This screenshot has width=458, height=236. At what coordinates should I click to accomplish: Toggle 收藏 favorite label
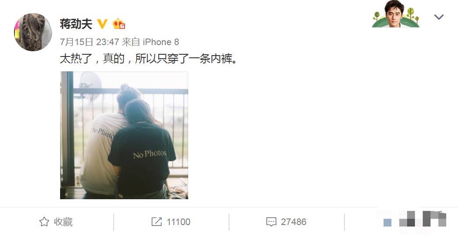[63, 222]
